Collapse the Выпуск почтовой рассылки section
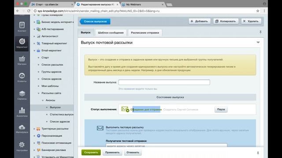 [x=258, y=43]
